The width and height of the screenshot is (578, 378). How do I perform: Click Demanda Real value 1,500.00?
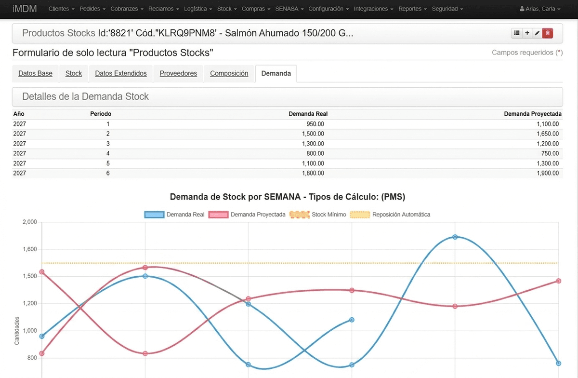click(313, 134)
